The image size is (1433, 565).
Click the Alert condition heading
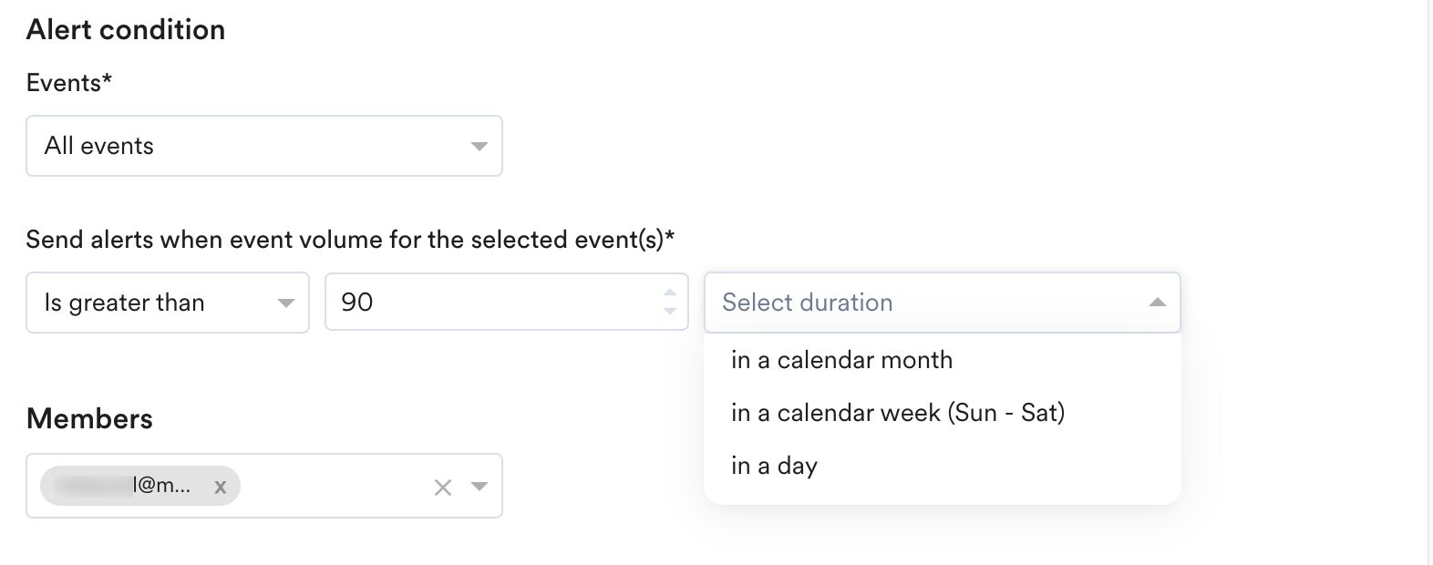[126, 28]
